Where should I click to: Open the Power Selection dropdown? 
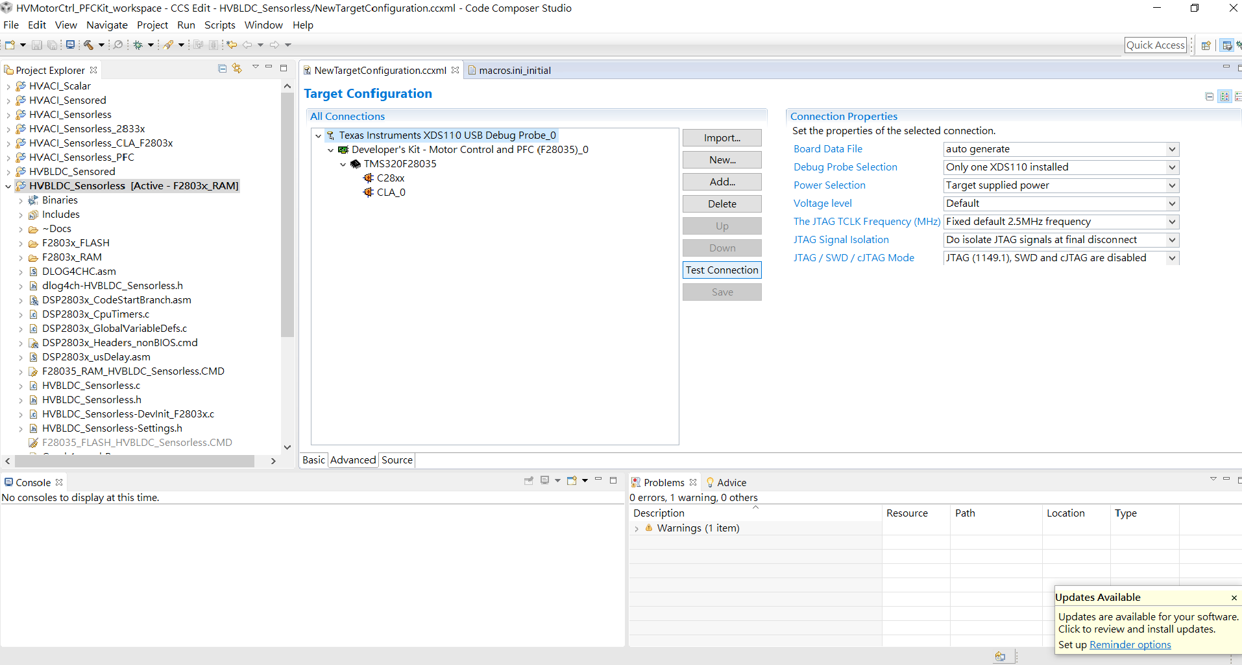point(1172,185)
